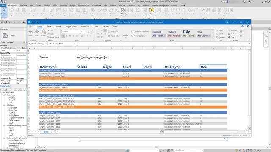Screen dimensions: 271x152
Task: Open the Formulas tab
Action: 85,27
